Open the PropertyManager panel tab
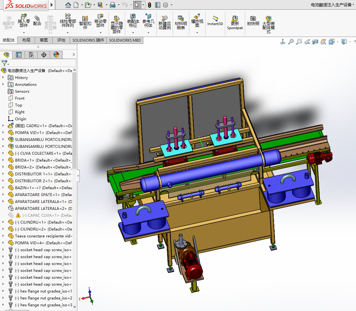This screenshot has width=356, height=311. (x=19, y=55)
